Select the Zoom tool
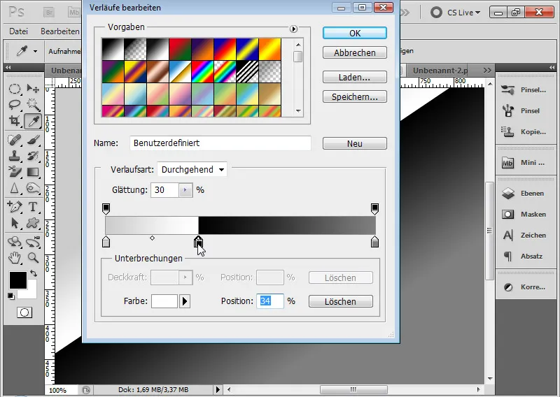This screenshot has height=397, width=560. (x=33, y=257)
